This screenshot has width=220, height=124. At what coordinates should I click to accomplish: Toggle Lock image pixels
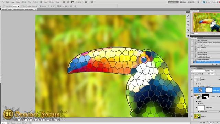tap(198, 74)
